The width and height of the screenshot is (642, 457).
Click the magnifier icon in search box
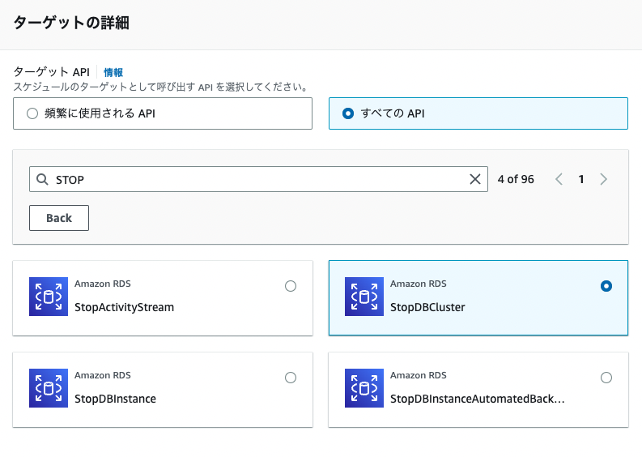pyautogui.click(x=42, y=179)
